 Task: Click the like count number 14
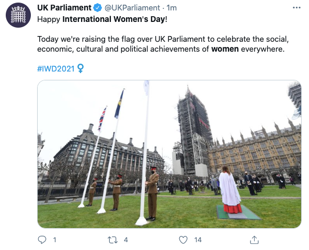click(198, 240)
